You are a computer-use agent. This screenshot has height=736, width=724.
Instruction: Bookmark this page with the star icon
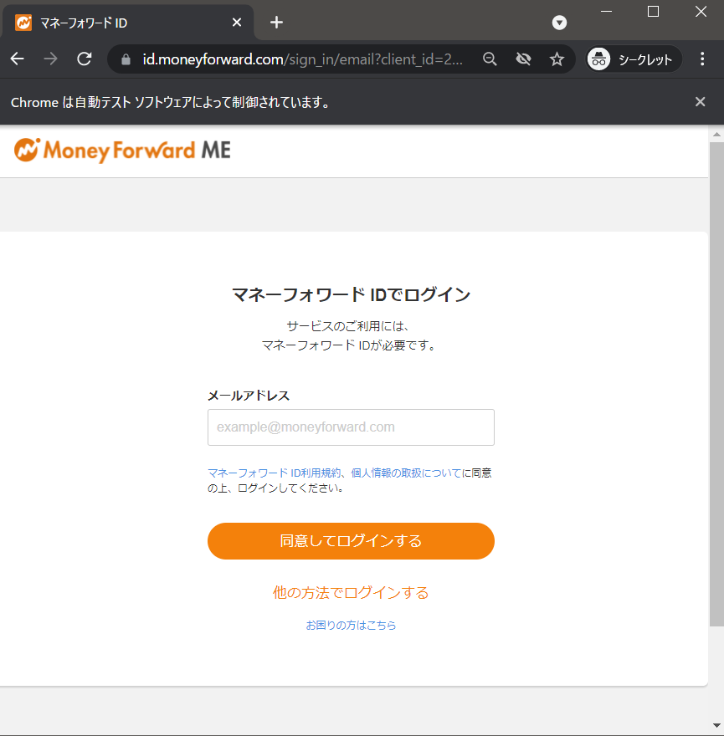pyautogui.click(x=557, y=59)
